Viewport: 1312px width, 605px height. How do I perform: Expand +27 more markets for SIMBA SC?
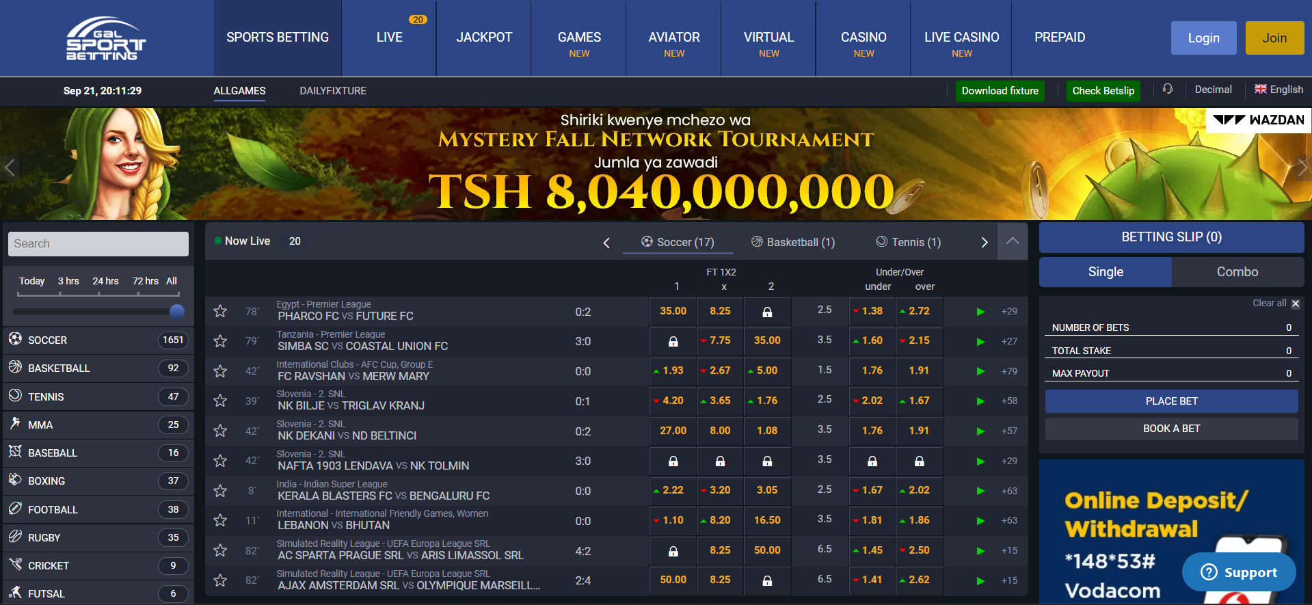coord(1009,341)
